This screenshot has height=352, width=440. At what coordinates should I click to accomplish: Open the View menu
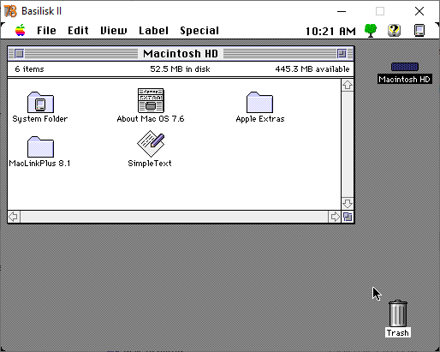pos(114,31)
